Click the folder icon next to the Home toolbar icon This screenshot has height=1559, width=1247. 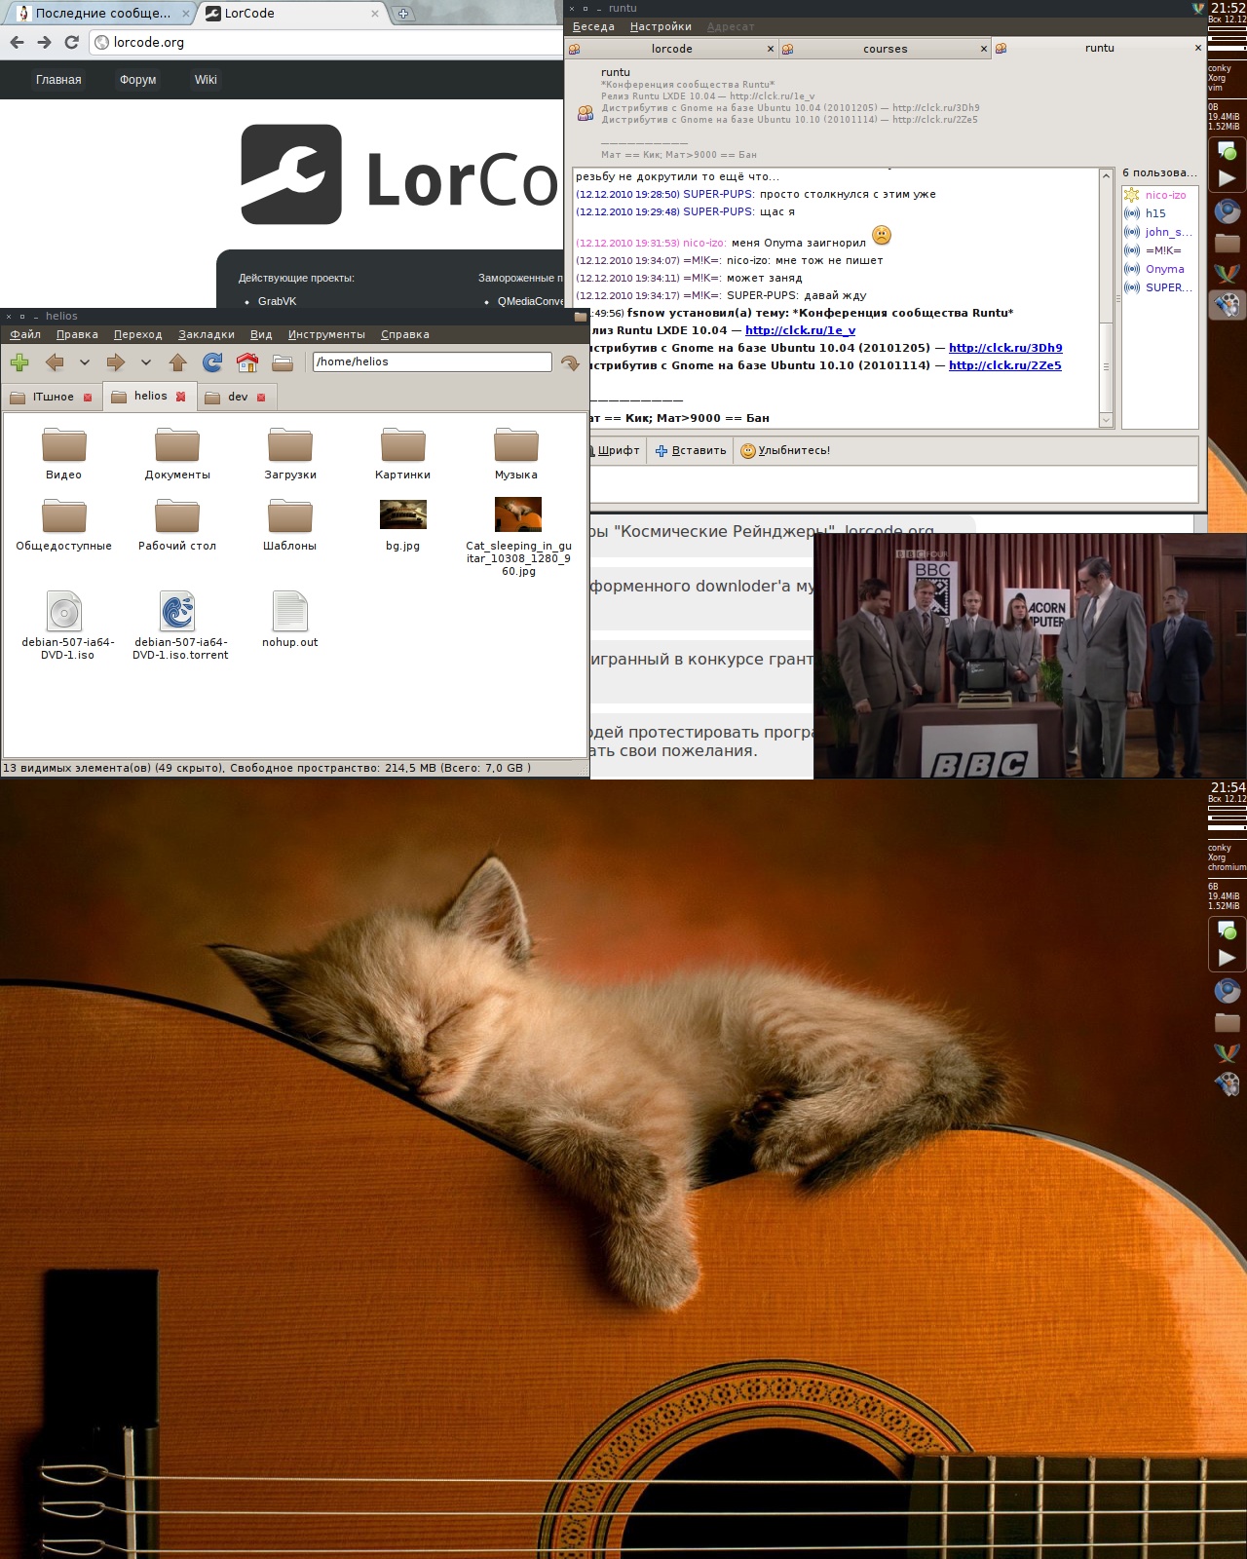point(283,362)
